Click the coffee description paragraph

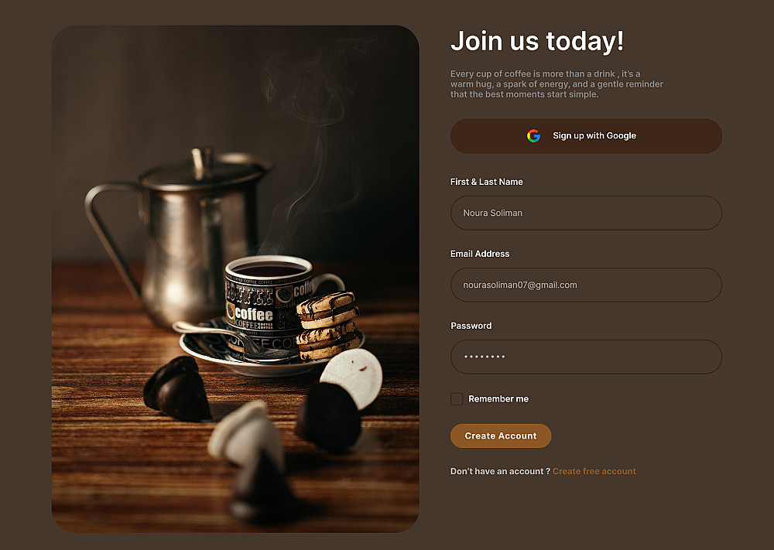coord(557,84)
